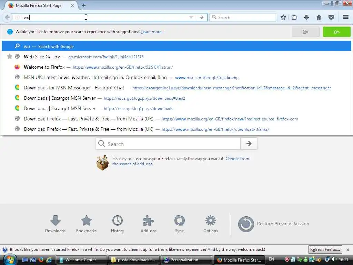Open Sync icon on start page
Image resolution: width=353 pixels, height=265 pixels.
pos(179,224)
